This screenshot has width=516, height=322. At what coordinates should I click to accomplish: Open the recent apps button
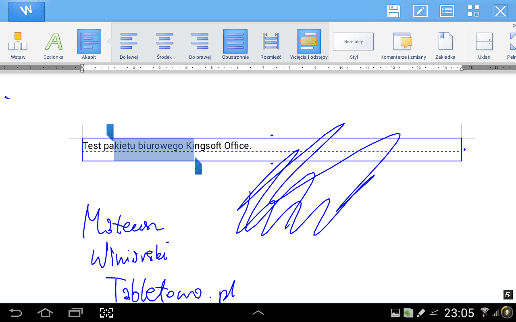75,313
